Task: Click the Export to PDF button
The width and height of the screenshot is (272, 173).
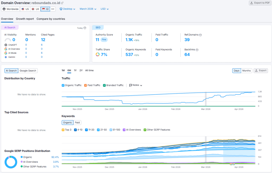Action: pyautogui.click(x=260, y=3)
